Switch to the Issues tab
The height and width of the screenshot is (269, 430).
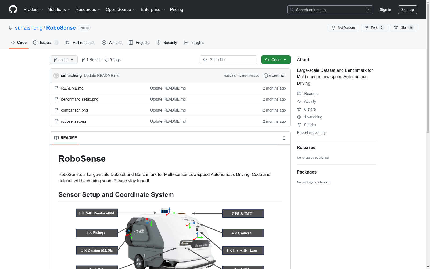pos(46,43)
